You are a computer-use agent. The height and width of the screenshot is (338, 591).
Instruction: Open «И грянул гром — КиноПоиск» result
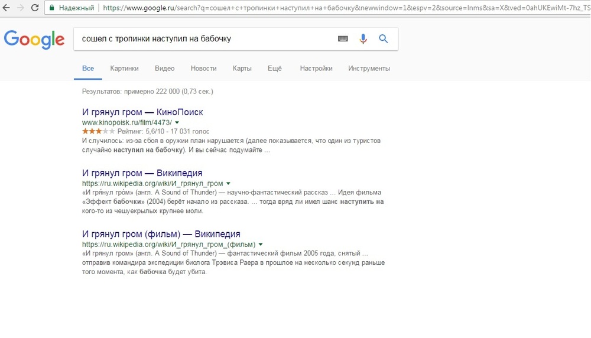[x=142, y=112]
